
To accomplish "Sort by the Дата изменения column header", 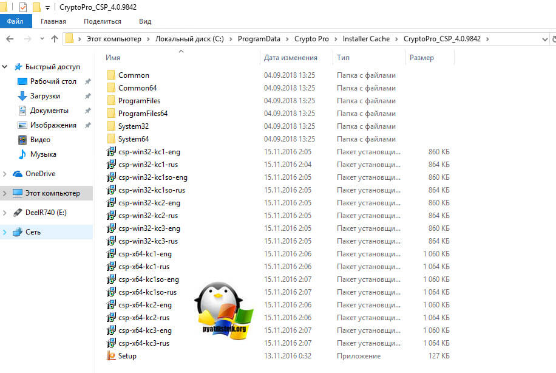I will pos(291,58).
